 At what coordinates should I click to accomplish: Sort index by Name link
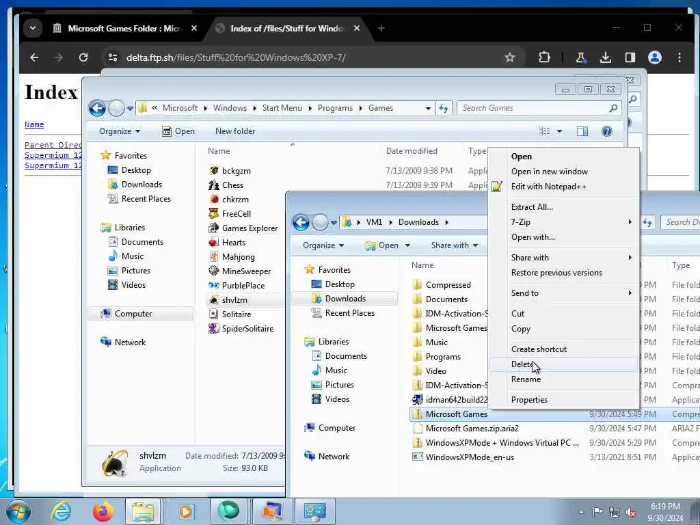[34, 124]
